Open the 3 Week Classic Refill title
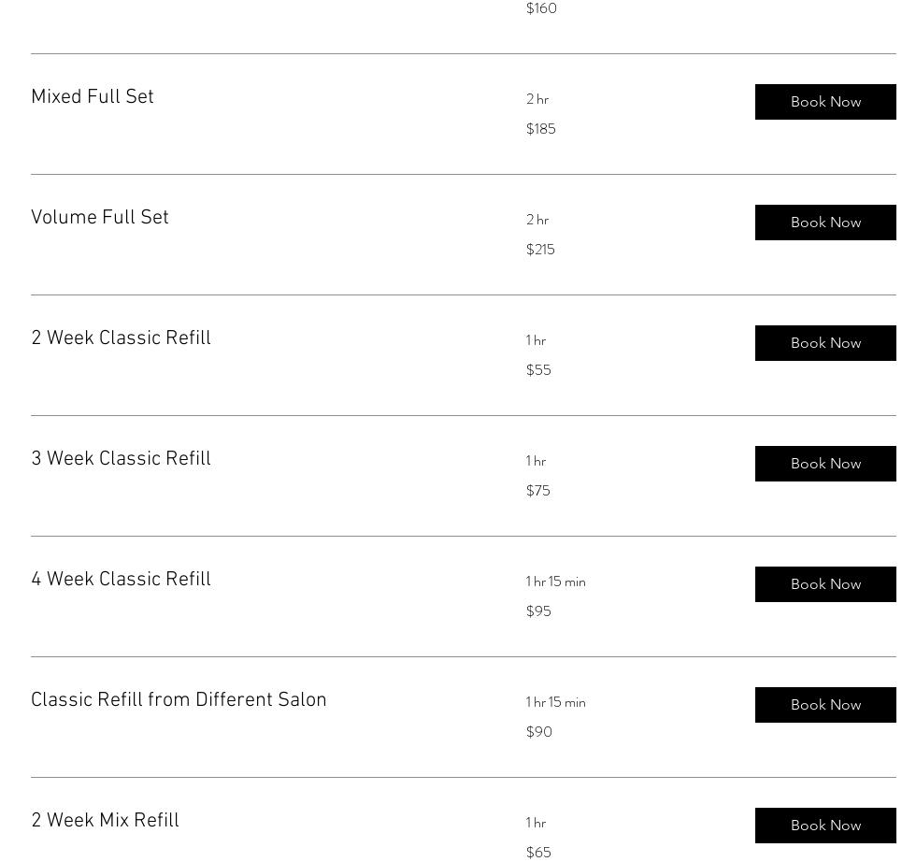Image resolution: width=902 pixels, height=862 pixels. pos(121,460)
